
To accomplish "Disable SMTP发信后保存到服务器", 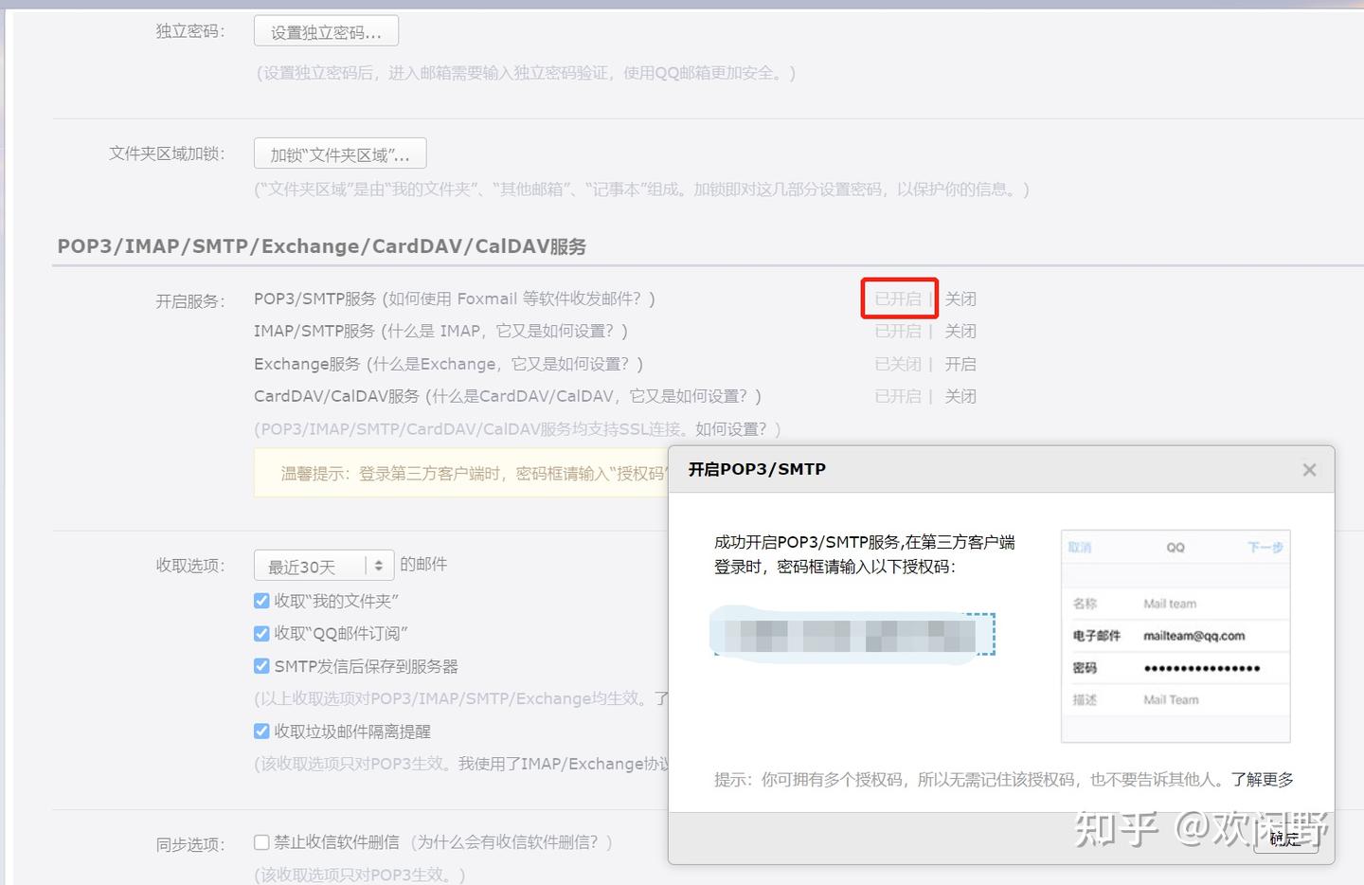I will point(261,666).
